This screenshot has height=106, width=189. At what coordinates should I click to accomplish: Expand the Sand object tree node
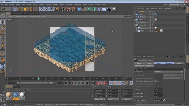135,20
